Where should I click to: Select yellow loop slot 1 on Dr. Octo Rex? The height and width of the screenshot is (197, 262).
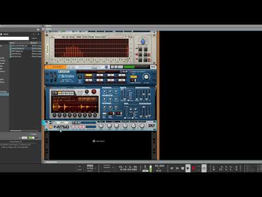[x=88, y=75]
